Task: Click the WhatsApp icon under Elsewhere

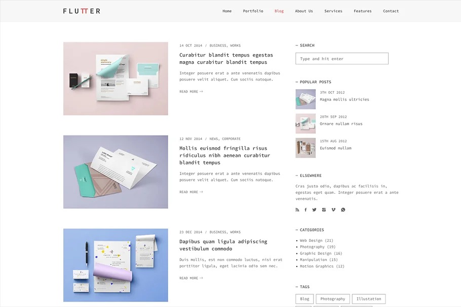Action: [x=343, y=209]
